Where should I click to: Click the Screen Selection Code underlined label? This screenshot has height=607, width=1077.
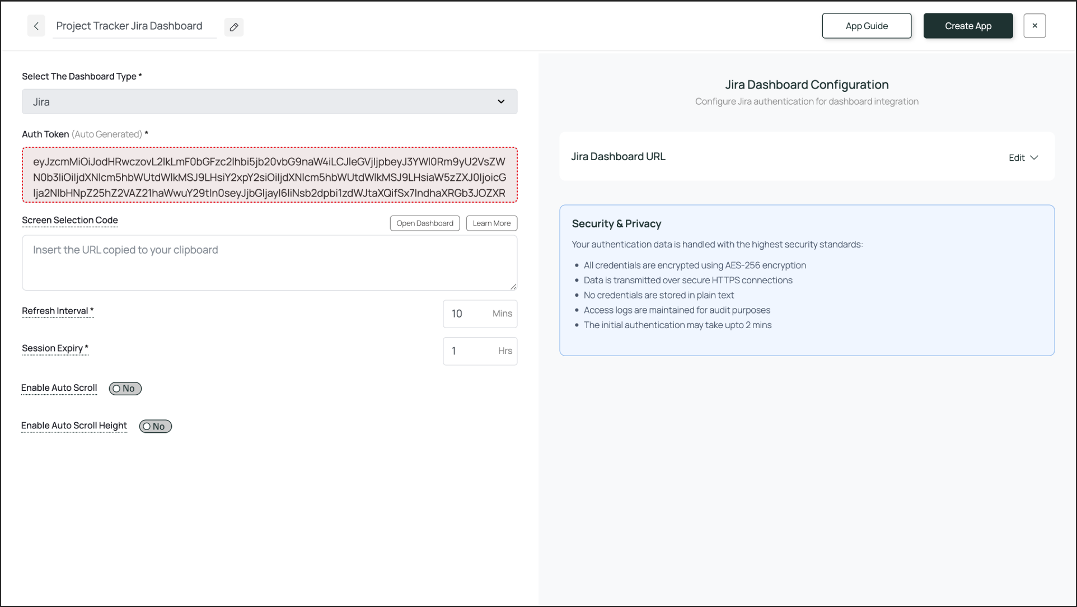69,220
